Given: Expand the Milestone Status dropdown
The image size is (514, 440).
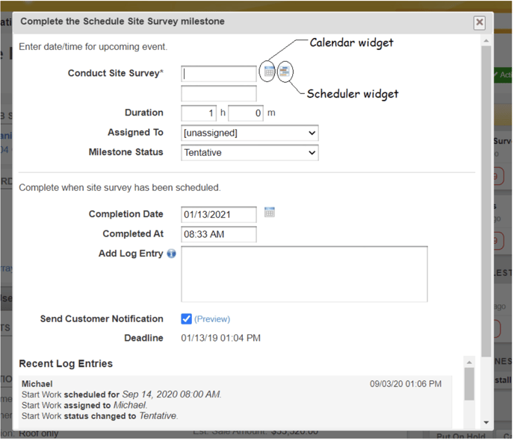Looking at the screenshot, I should (x=250, y=152).
